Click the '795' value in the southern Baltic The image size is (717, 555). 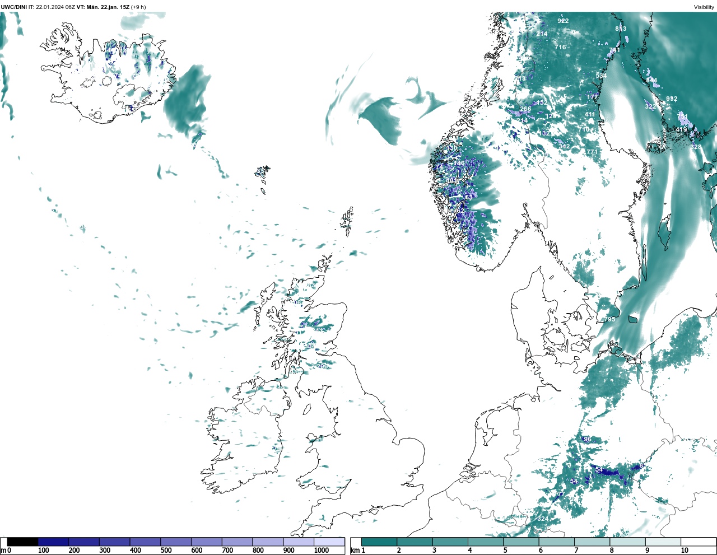[609, 320]
